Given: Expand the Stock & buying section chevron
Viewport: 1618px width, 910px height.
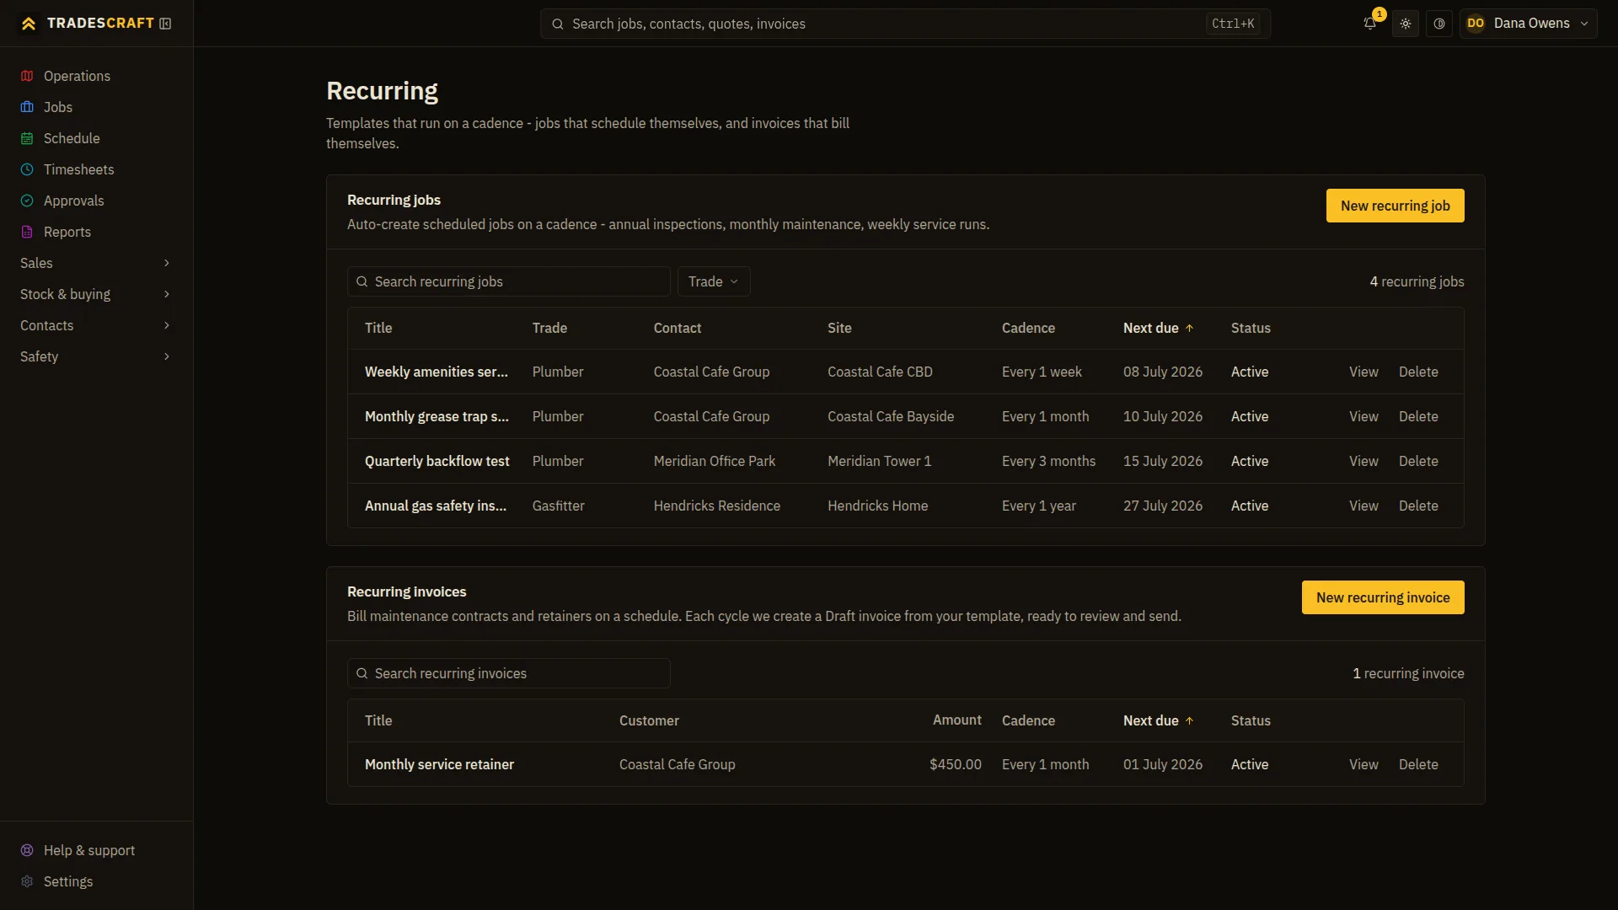Looking at the screenshot, I should (x=167, y=294).
